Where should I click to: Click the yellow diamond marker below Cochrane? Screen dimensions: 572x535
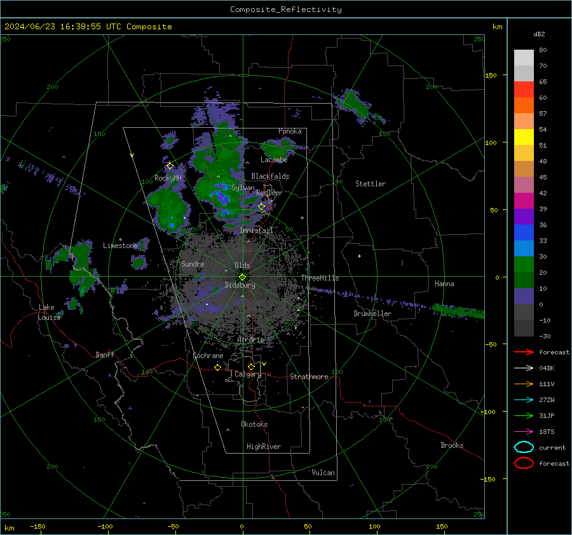tap(218, 367)
